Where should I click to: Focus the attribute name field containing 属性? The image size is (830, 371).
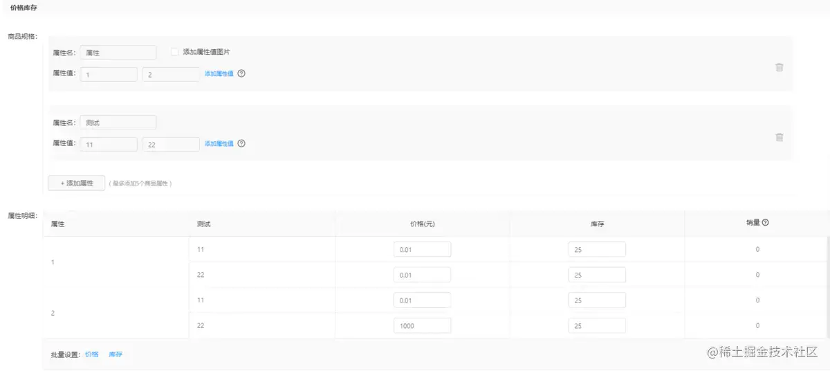[x=118, y=53]
